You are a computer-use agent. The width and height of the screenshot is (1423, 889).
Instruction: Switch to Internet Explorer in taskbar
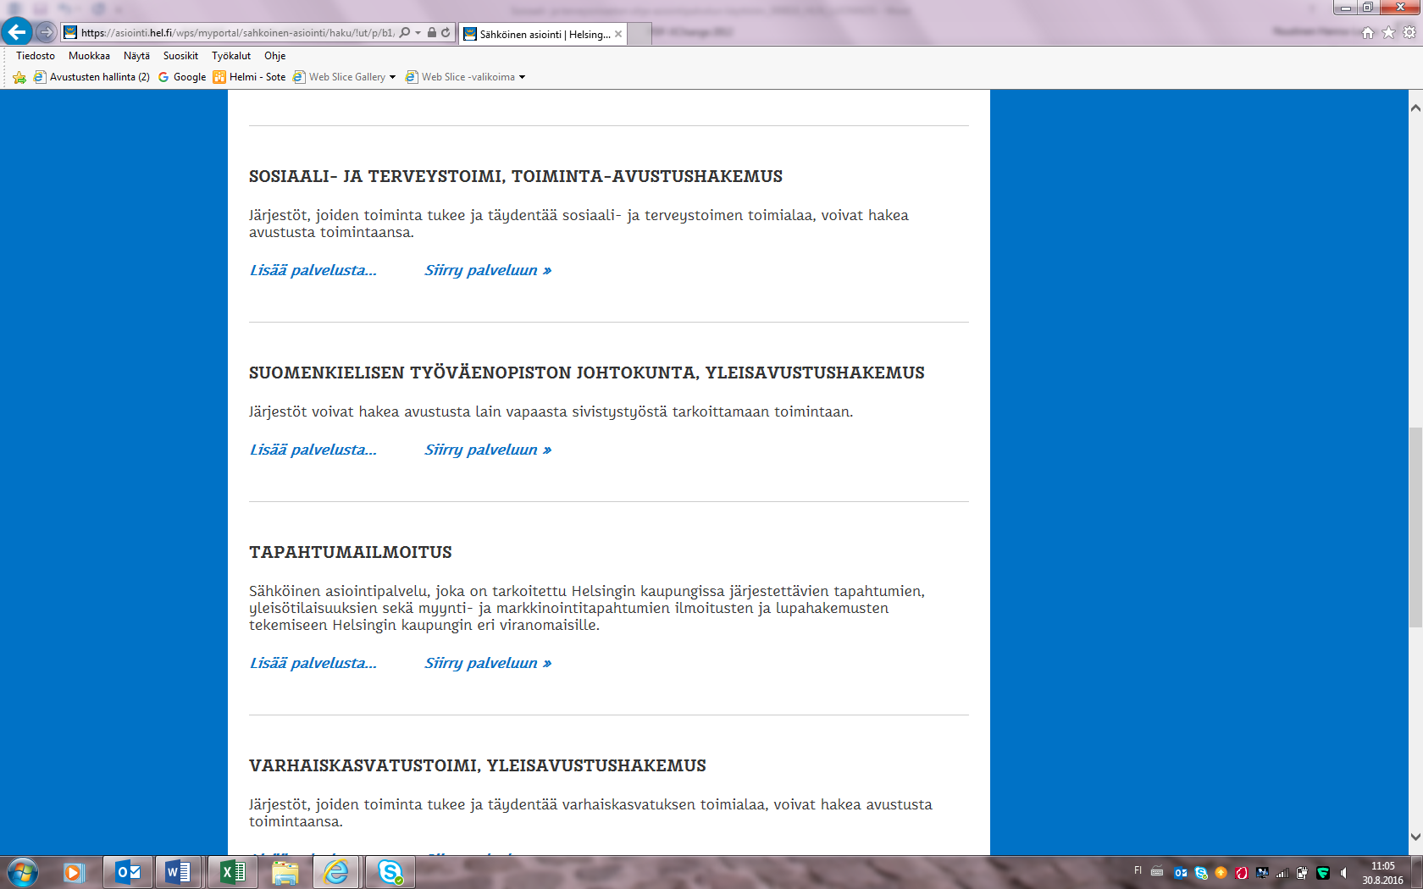(336, 872)
